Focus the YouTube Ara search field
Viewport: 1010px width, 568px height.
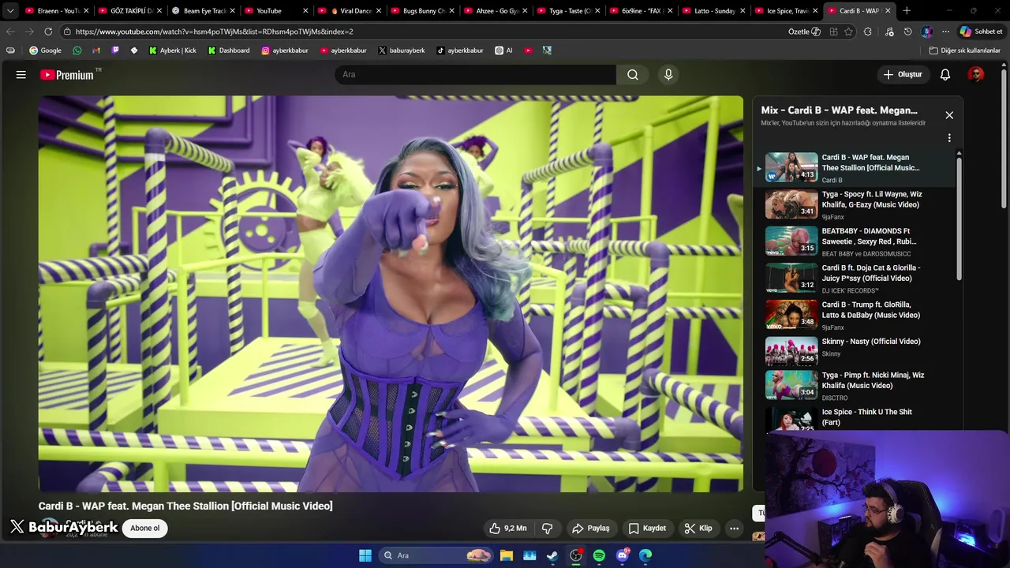pos(475,74)
